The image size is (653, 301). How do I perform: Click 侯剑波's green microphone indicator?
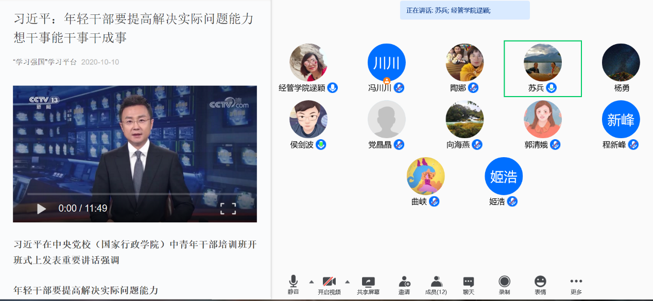[321, 145]
